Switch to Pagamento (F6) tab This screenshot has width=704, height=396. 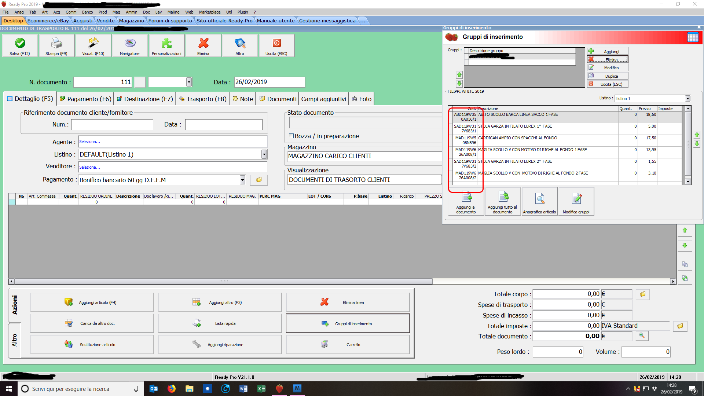point(85,99)
